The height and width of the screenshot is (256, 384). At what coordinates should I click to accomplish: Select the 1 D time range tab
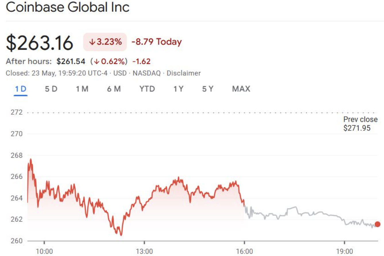click(x=21, y=89)
